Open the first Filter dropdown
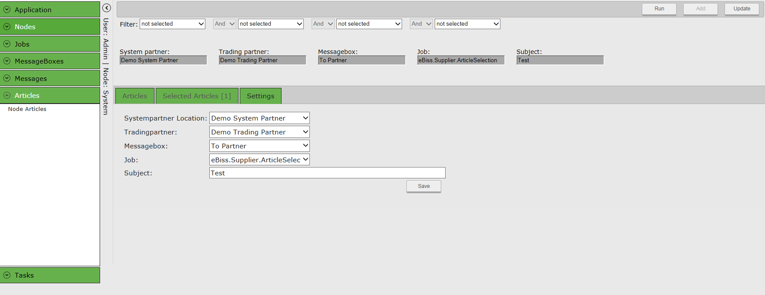 [x=172, y=24]
